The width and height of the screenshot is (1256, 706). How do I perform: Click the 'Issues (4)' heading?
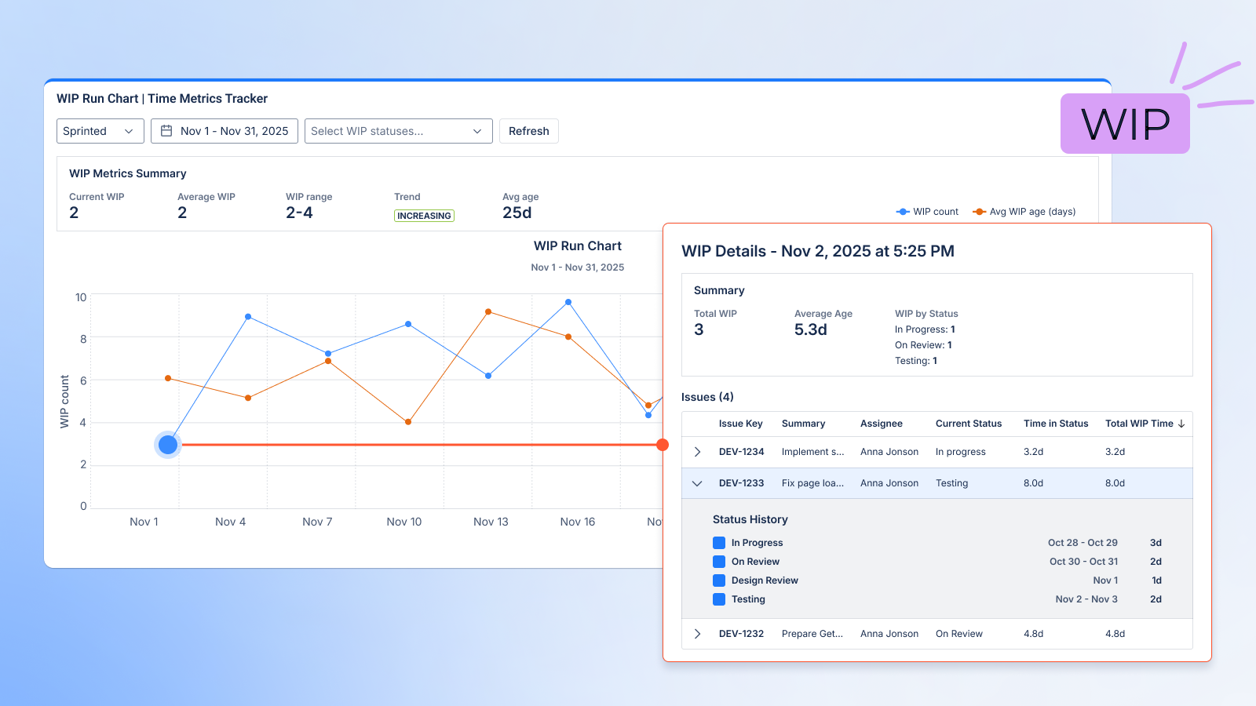707,397
